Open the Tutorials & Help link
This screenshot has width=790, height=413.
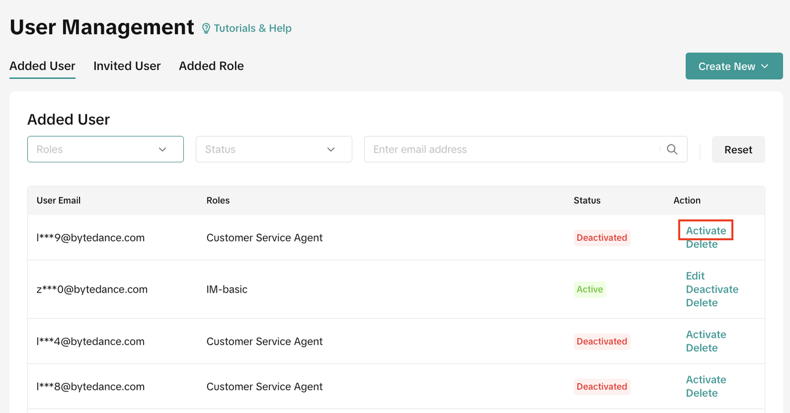click(252, 28)
